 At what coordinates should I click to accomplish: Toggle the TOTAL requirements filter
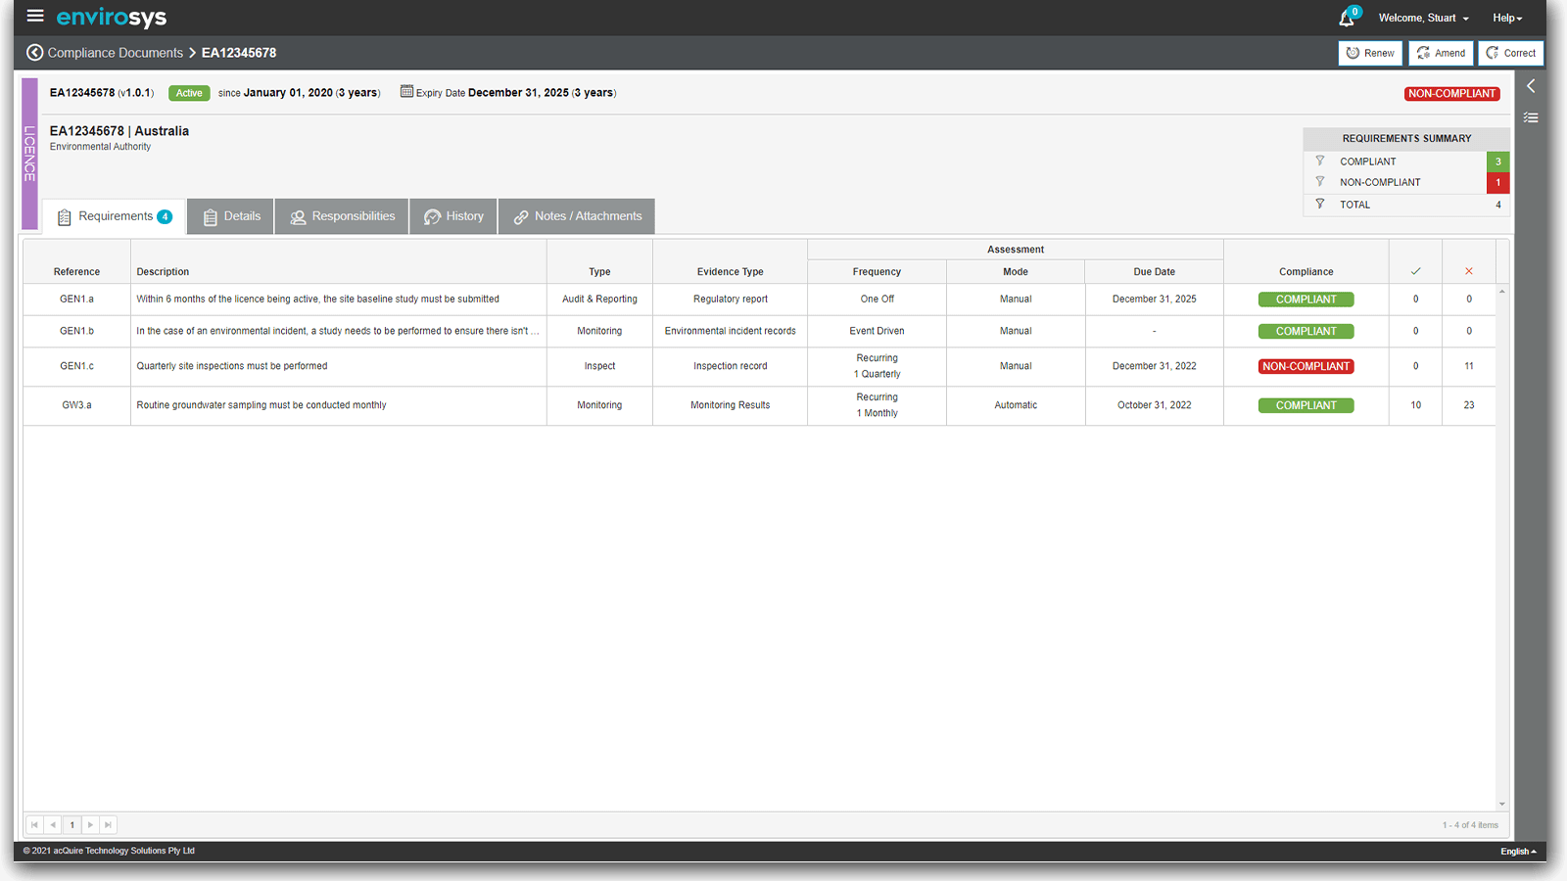pos(1320,205)
